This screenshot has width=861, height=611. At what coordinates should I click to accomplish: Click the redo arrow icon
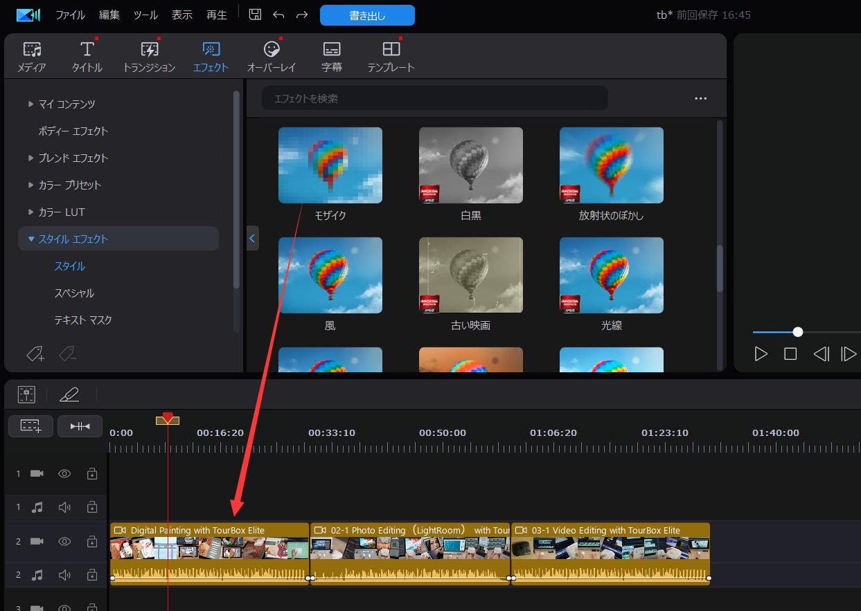point(302,15)
